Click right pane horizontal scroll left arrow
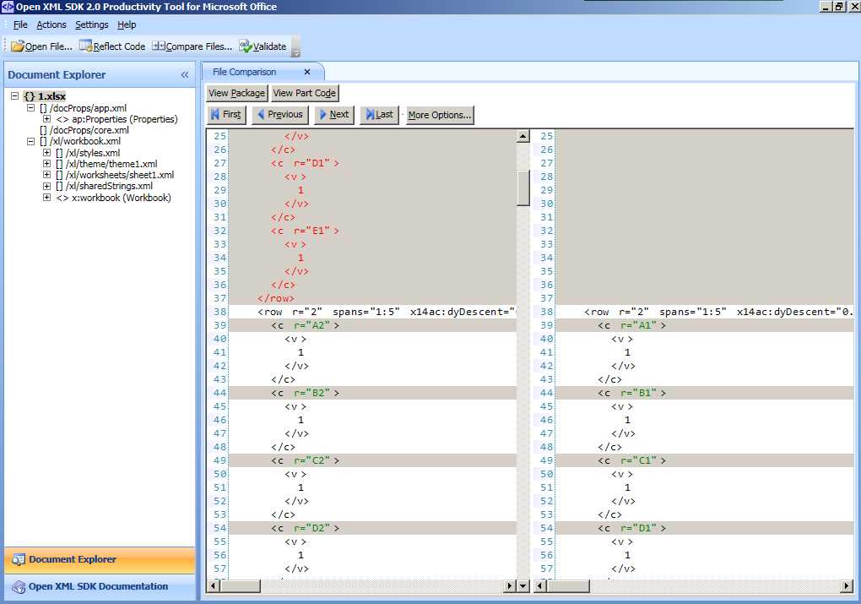Viewport: 861px width, 604px height. point(540,586)
